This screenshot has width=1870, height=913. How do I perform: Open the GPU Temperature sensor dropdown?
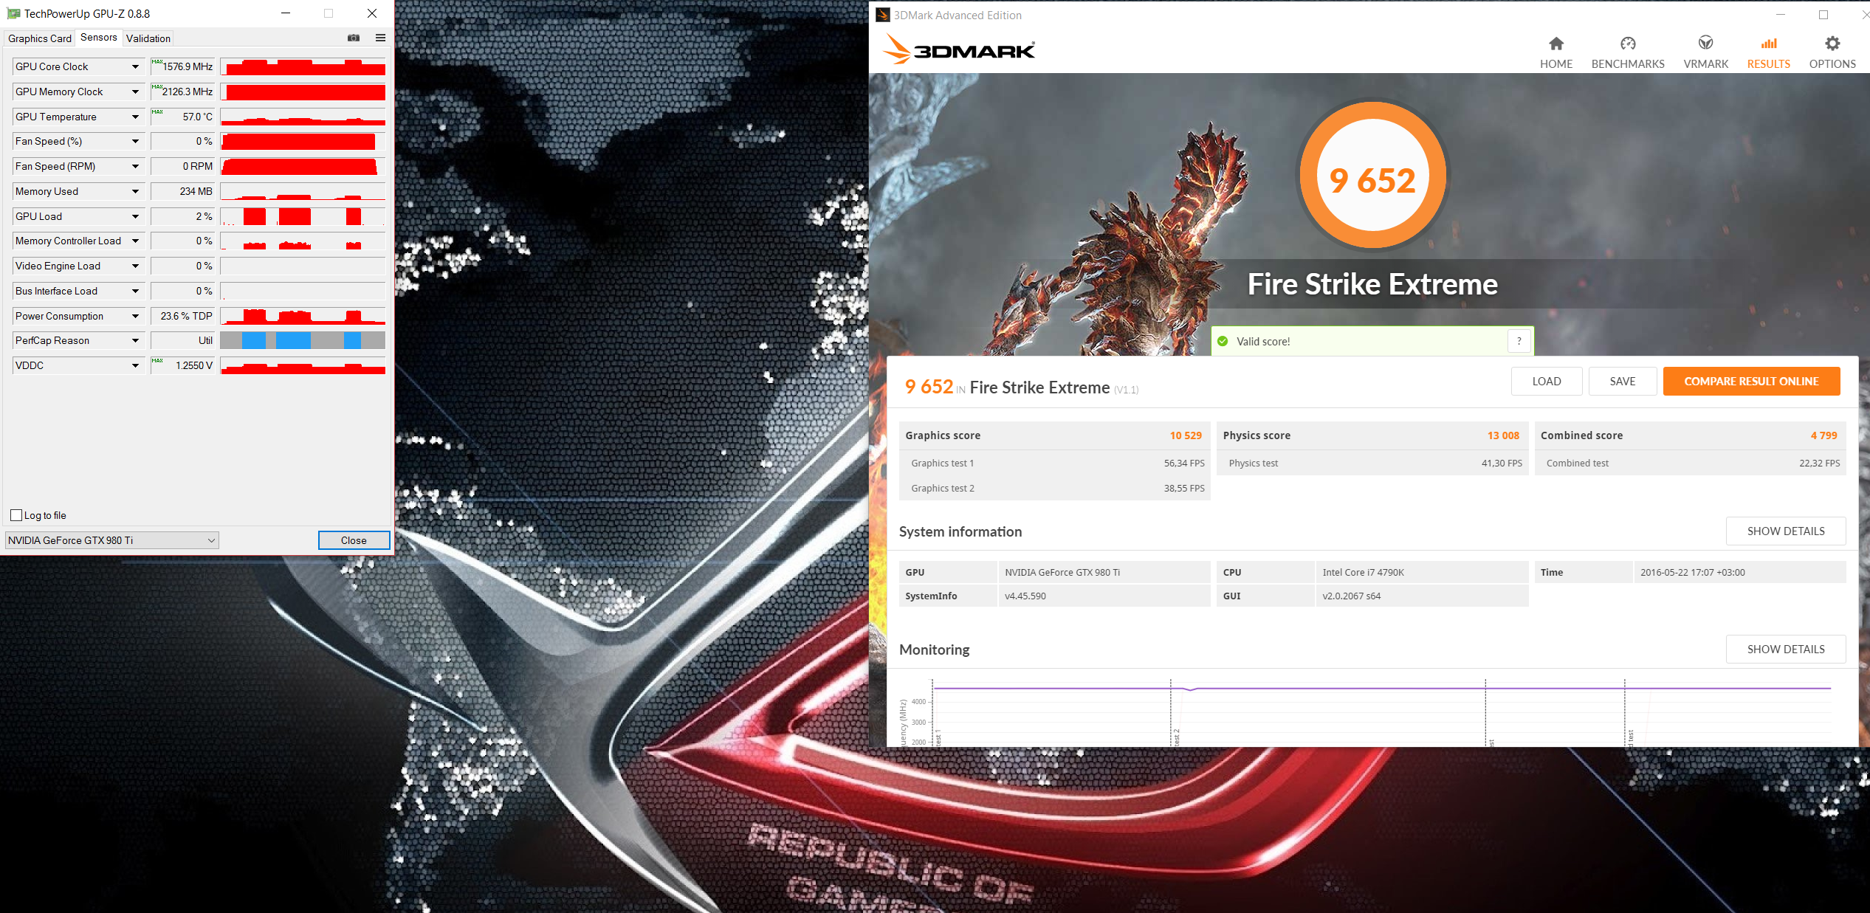(x=135, y=117)
